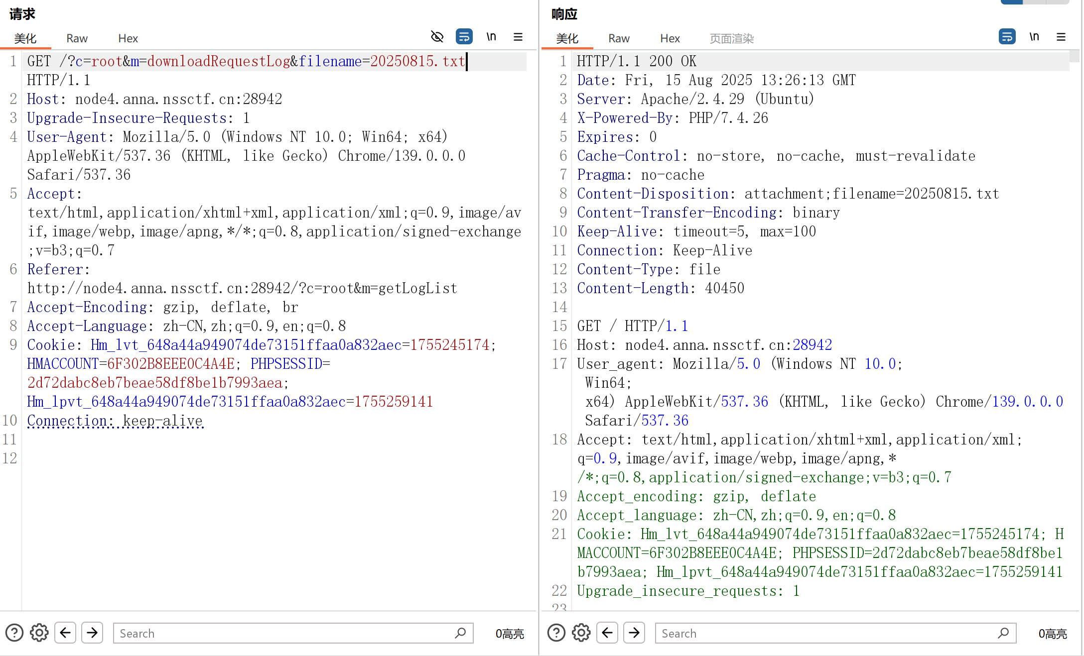The height and width of the screenshot is (656, 1084).
Task: Toggle \n newline display in response panel
Action: pos(1034,37)
